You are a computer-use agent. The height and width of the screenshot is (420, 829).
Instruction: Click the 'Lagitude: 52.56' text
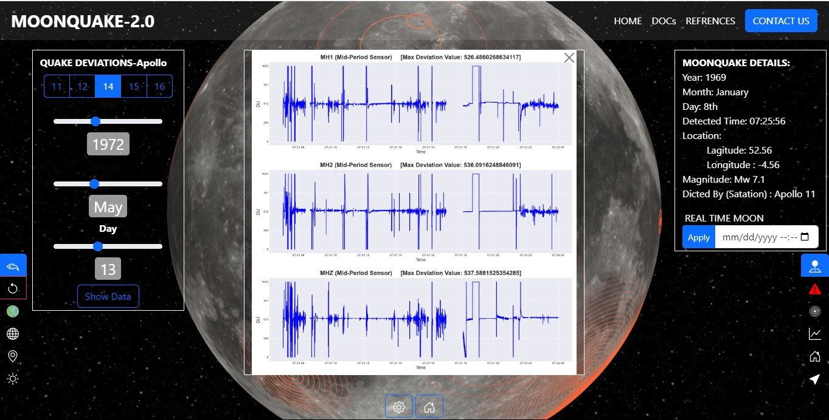click(x=739, y=150)
